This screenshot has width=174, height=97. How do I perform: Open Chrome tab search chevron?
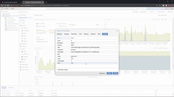pyautogui.click(x=160, y=1)
